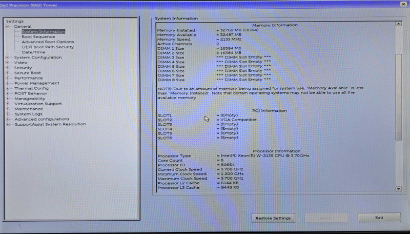Select the Video category label

(20, 63)
